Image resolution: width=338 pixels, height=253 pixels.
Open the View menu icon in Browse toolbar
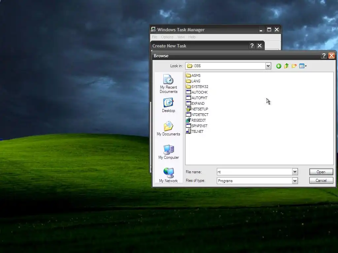[303, 66]
